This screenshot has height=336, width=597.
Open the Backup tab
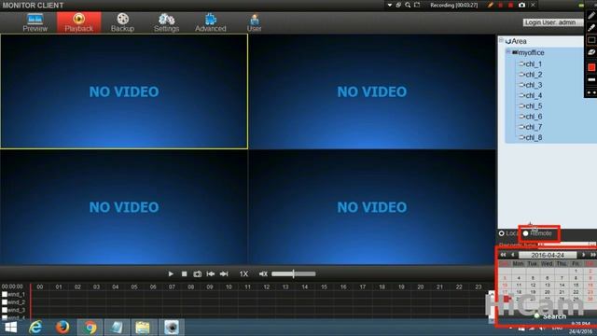[x=122, y=22]
